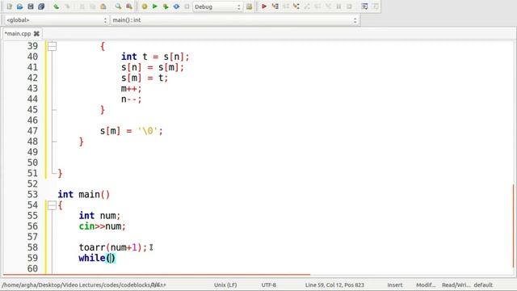Click 'Unix (LF)' in the status bar
This screenshot has height=291, width=517.
coord(225,285)
